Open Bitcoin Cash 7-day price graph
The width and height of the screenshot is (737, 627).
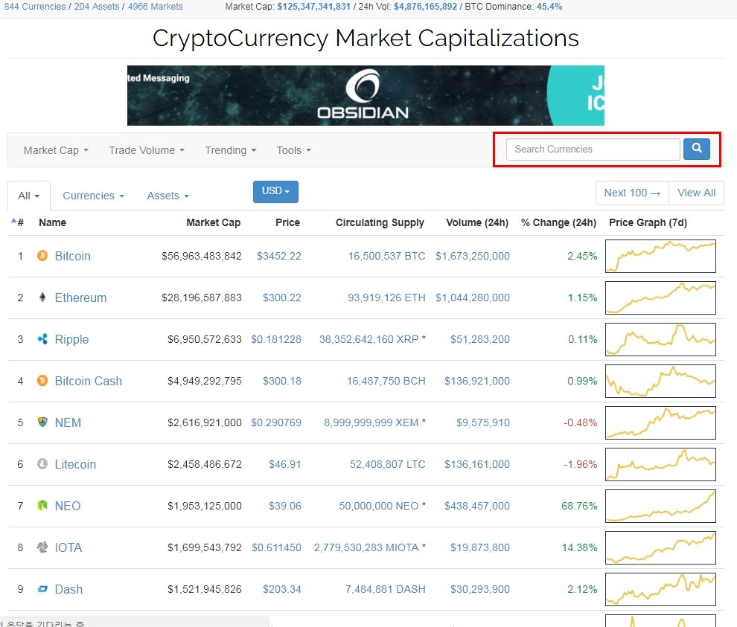[660, 381]
